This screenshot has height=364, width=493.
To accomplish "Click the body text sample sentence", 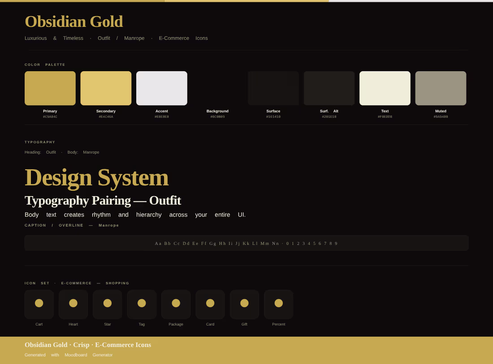I will (135, 215).
